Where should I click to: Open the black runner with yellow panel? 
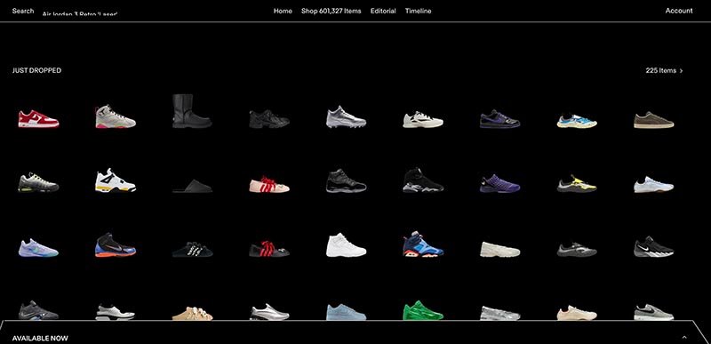[577, 184]
